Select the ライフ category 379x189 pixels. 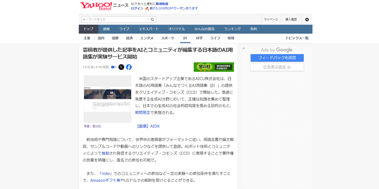(x=215, y=38)
